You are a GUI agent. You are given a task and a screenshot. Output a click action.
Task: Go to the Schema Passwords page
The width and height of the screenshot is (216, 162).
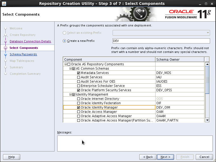23,54
